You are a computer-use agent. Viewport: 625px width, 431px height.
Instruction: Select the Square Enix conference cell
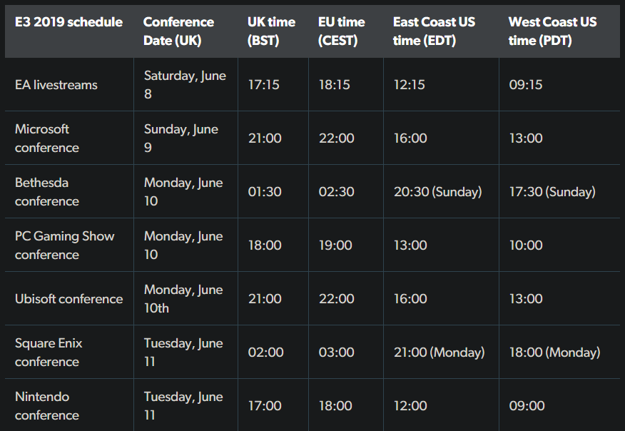49,353
